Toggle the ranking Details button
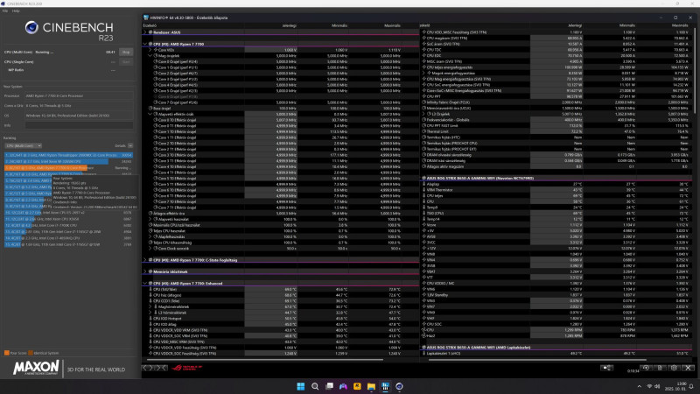The width and height of the screenshot is (700, 394). tap(129, 145)
